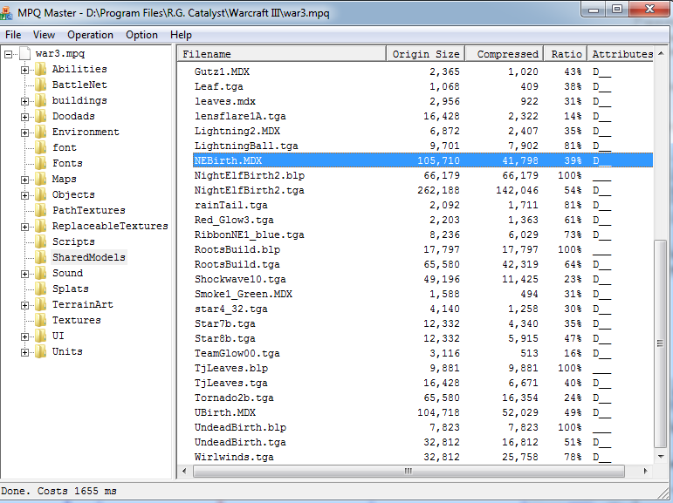Select the UBirth.MDX file
Image resolution: width=673 pixels, height=503 pixels.
[x=225, y=412]
